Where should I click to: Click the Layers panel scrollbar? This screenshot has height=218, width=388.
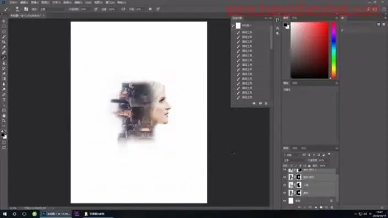tap(337, 188)
